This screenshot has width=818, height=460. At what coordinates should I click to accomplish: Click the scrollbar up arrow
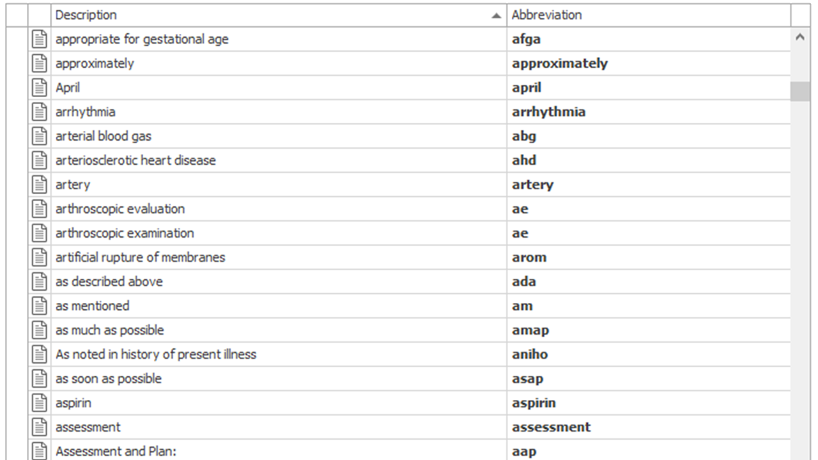[800, 38]
